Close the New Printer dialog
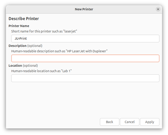 [158, 9]
